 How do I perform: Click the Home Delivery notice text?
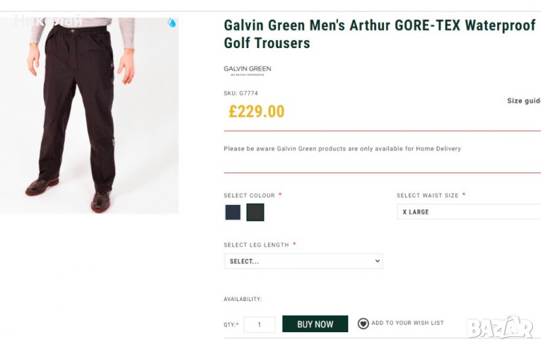tap(342, 149)
